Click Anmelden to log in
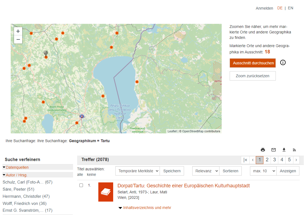 tap(265, 8)
